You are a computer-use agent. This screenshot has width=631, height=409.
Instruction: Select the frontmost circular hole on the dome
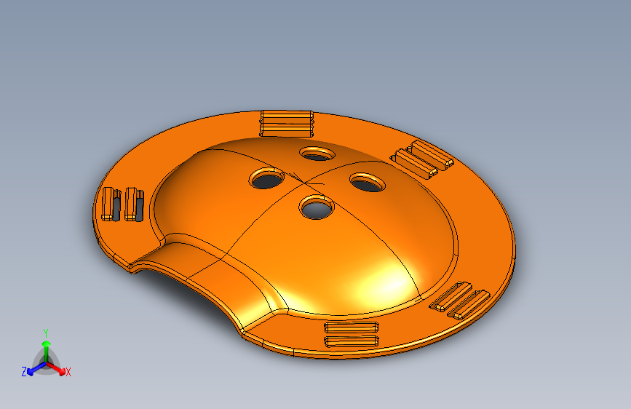pos(317,207)
